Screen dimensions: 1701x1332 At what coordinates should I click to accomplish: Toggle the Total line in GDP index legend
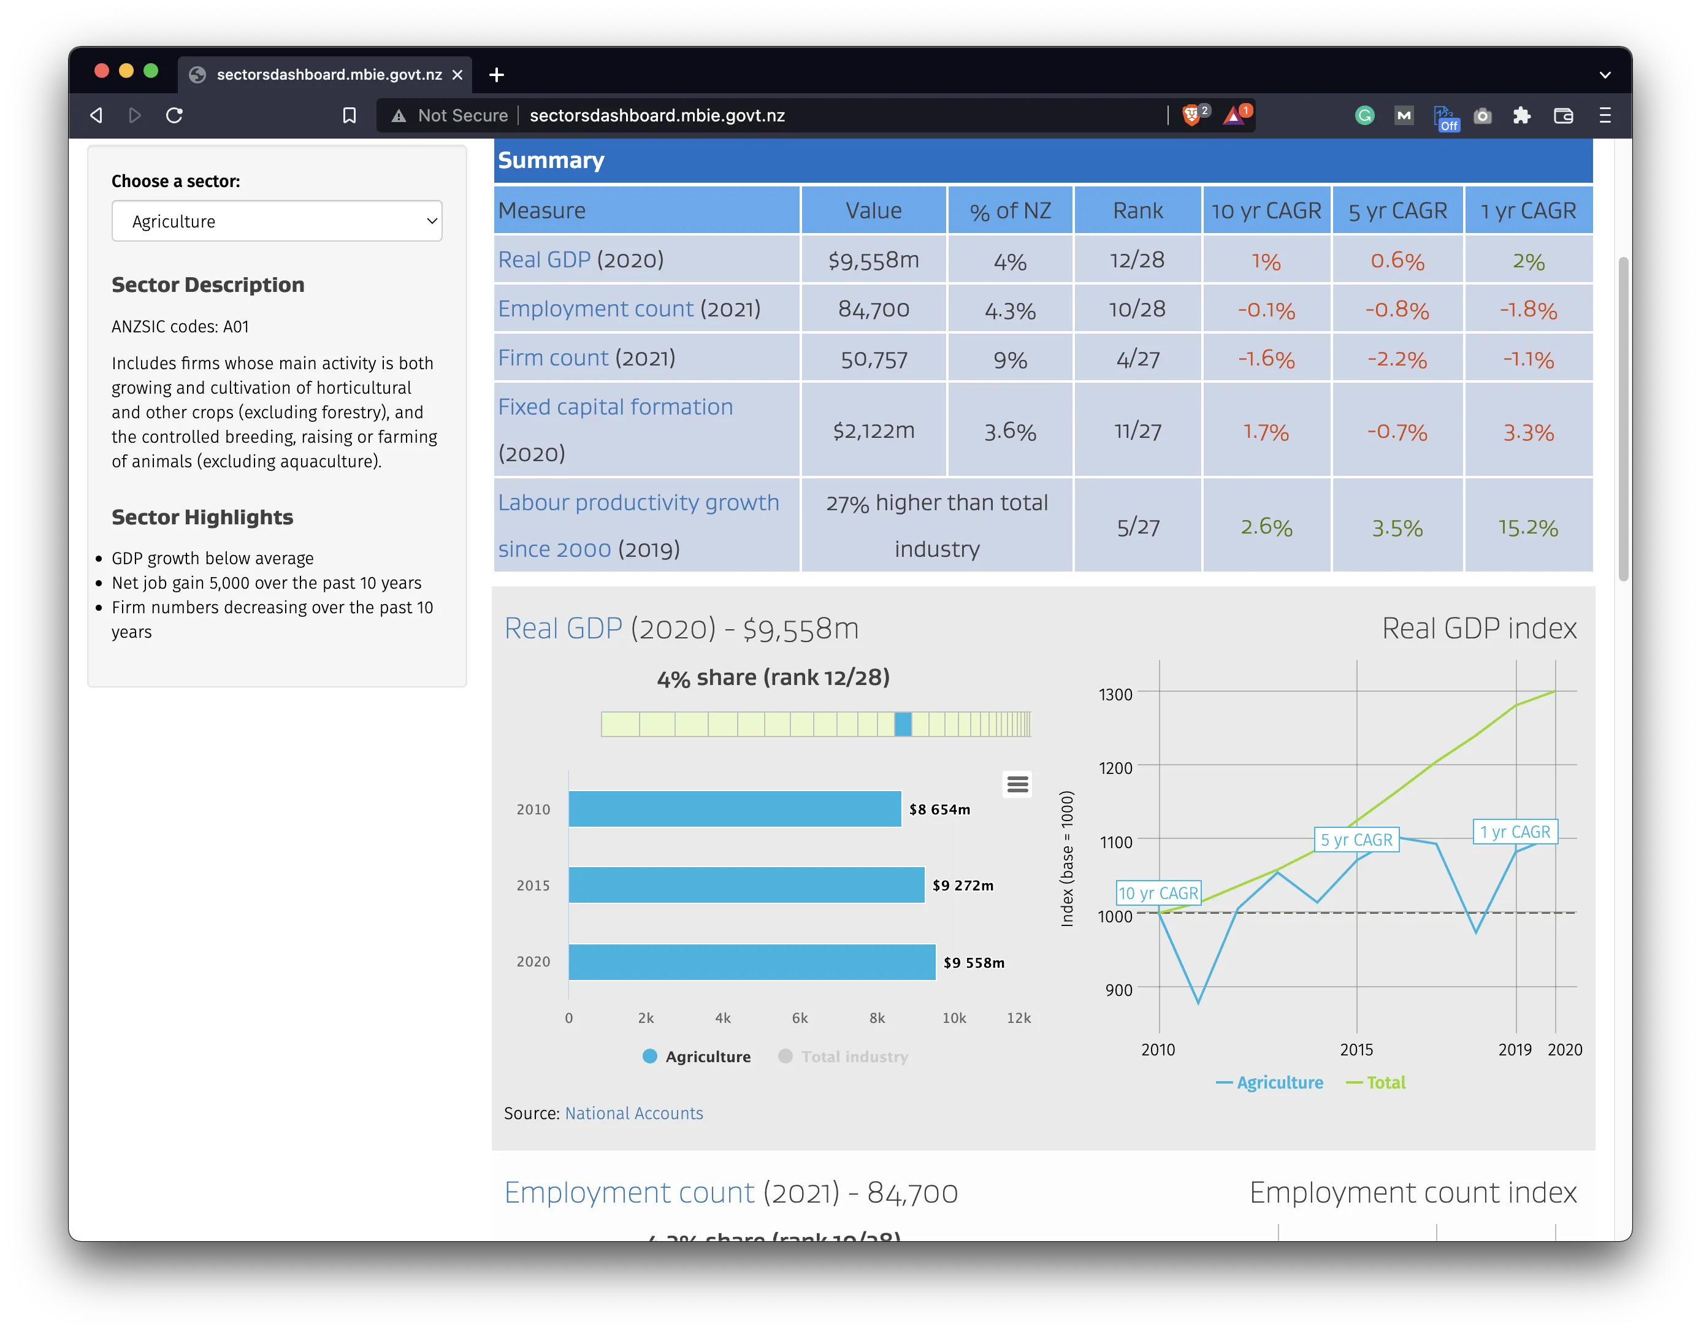point(1376,1082)
